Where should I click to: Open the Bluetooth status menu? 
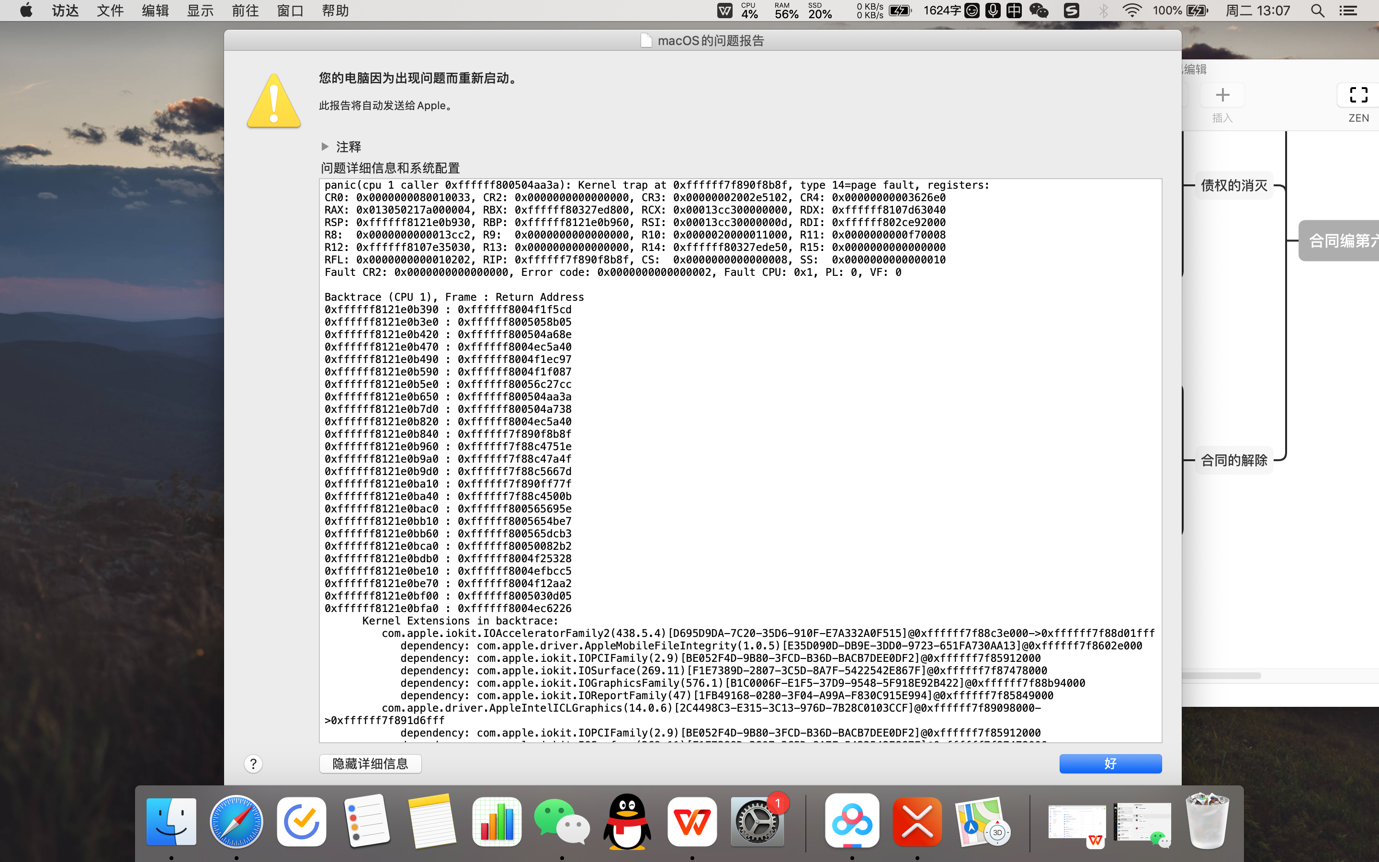pos(1103,10)
